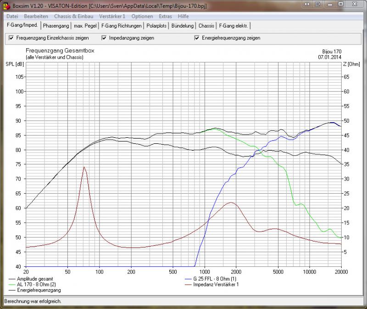
Task: Open the Extras menu
Action: coord(165,16)
